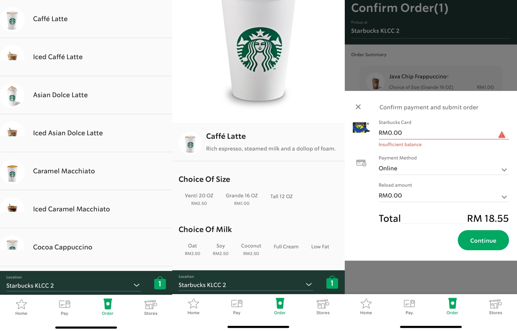Select Venti 20 OZ size option
The width and height of the screenshot is (517, 331).
point(199,199)
